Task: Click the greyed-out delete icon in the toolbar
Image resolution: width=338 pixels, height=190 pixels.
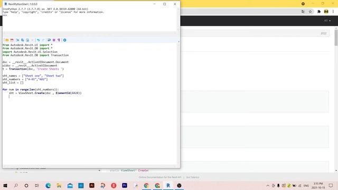Action: [x=32, y=40]
